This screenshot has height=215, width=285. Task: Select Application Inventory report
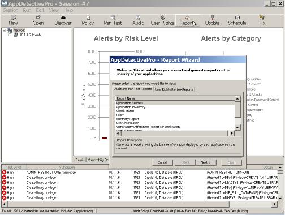[175, 107]
